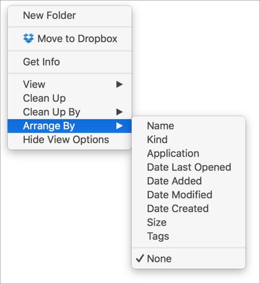Open the Clean Up By entry
Viewport: 260px width, 284px height.
pyautogui.click(x=69, y=112)
